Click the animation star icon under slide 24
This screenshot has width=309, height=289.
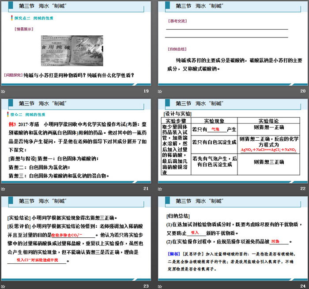[x=161, y=286]
